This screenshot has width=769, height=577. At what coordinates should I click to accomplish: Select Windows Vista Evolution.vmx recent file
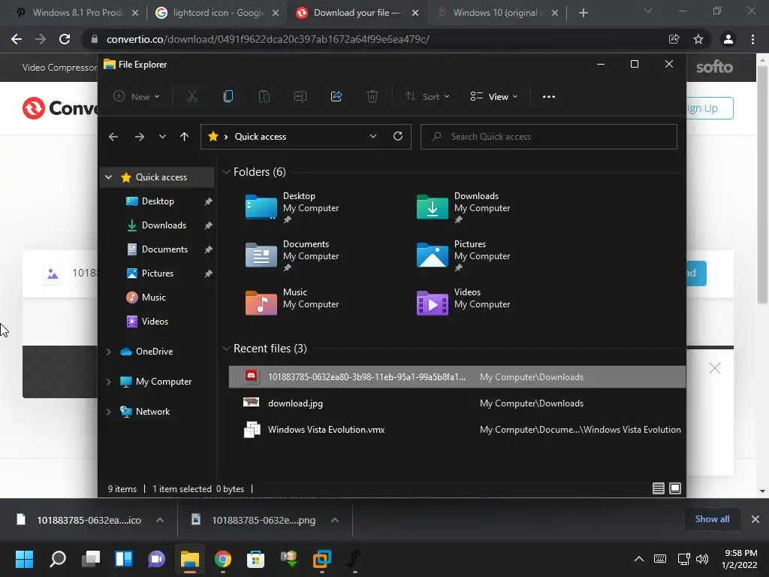457,430
